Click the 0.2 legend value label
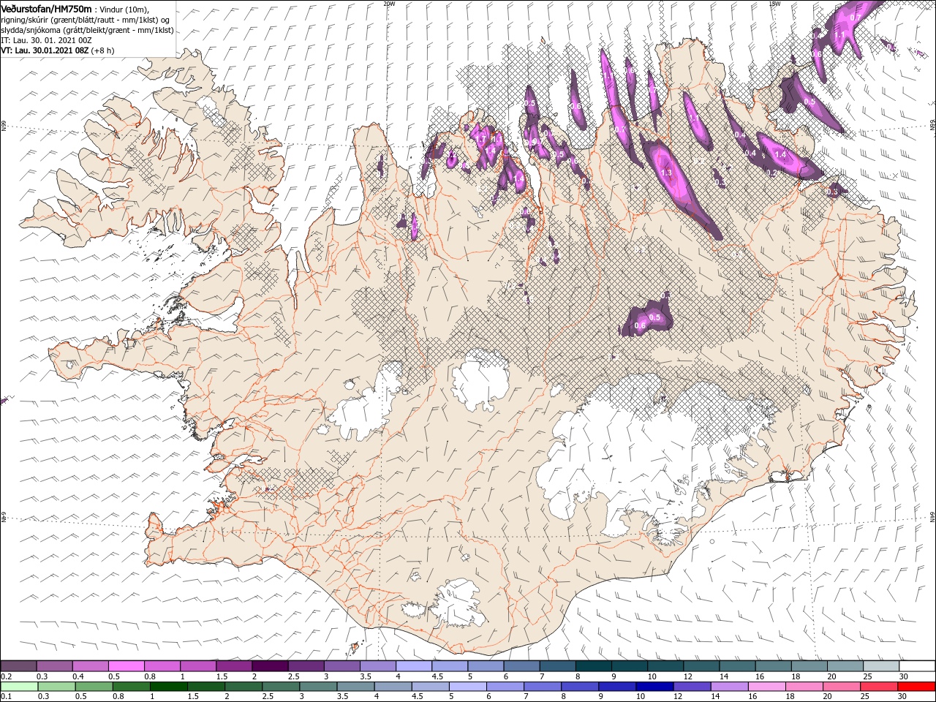 pyautogui.click(x=6, y=676)
